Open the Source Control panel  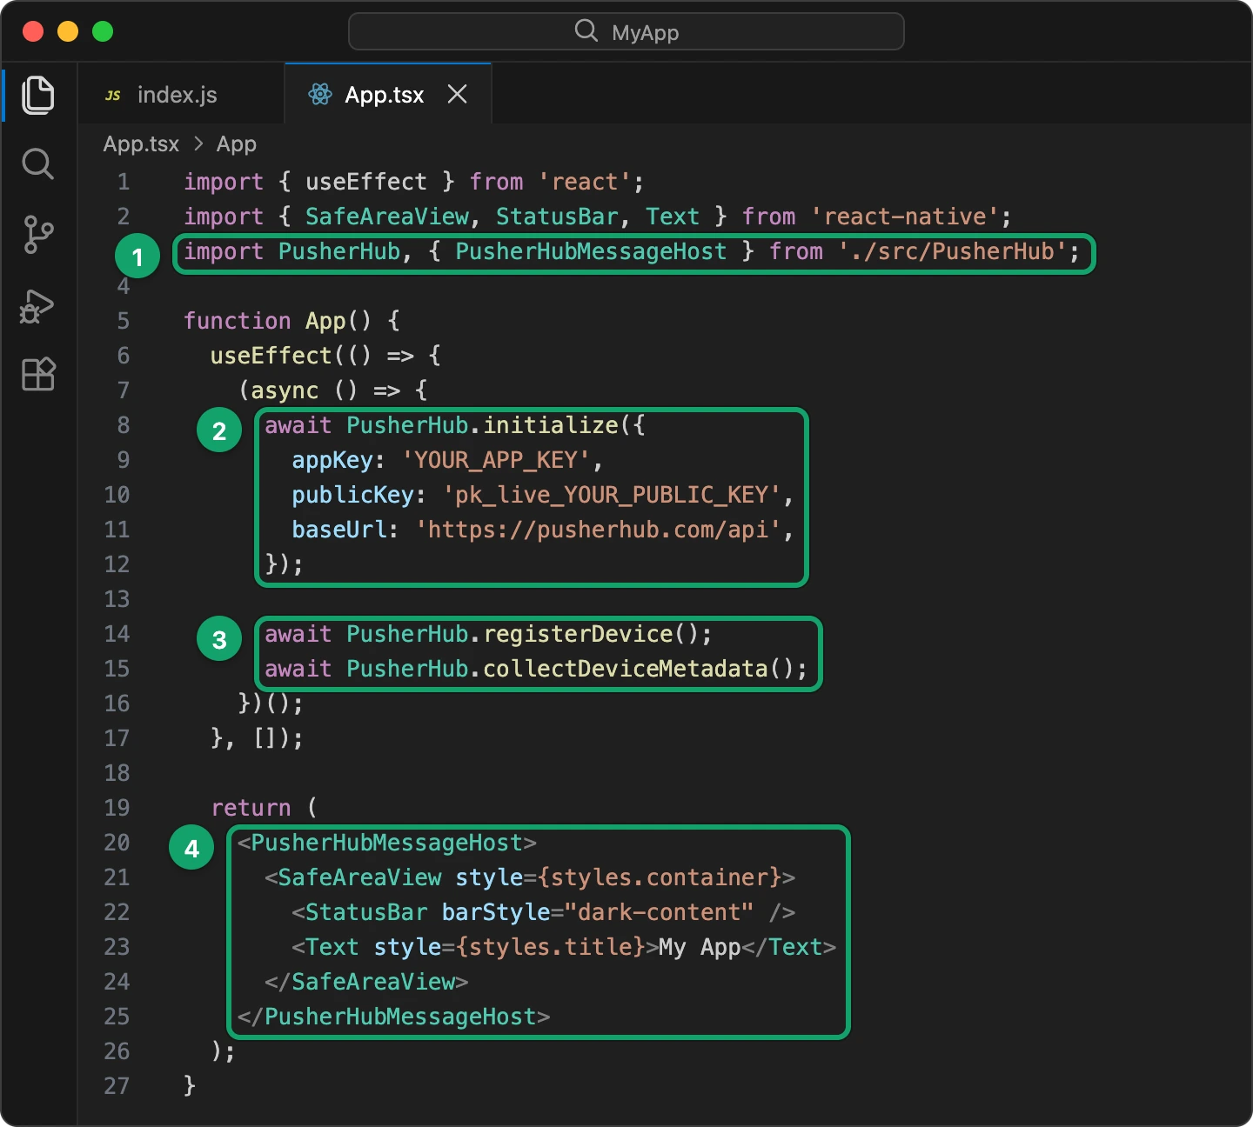click(38, 234)
